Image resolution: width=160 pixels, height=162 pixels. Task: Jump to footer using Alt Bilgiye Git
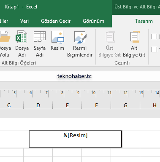click(x=134, y=44)
